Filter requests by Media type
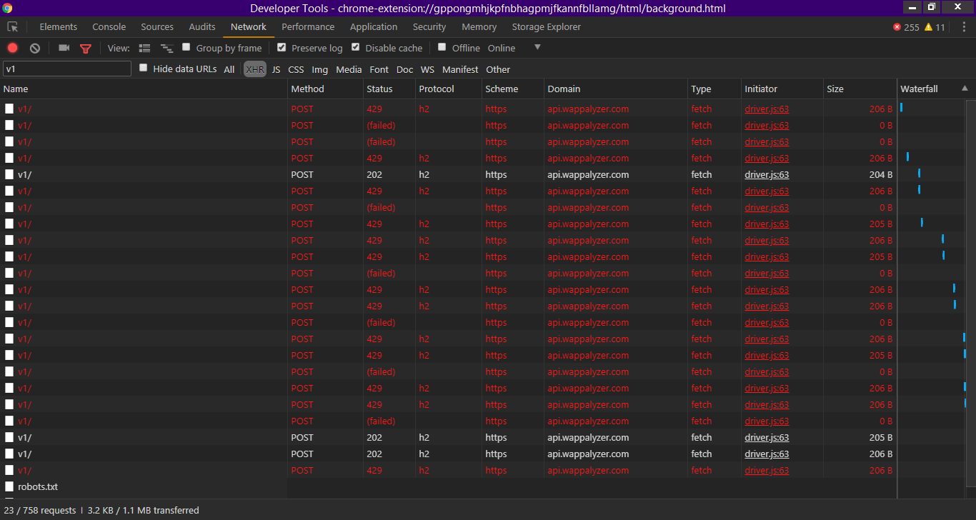 tap(349, 69)
